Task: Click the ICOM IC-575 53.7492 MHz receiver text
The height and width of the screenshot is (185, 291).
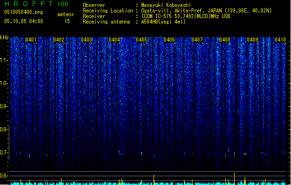Action: (x=186, y=16)
